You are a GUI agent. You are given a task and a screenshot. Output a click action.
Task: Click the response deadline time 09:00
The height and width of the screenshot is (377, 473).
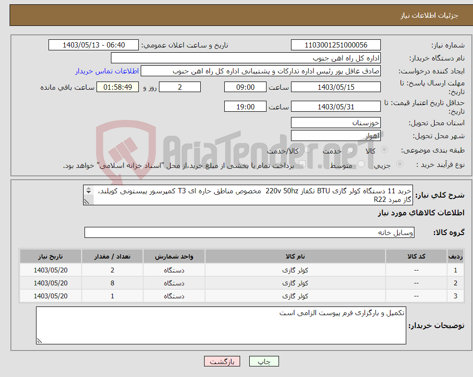click(245, 87)
